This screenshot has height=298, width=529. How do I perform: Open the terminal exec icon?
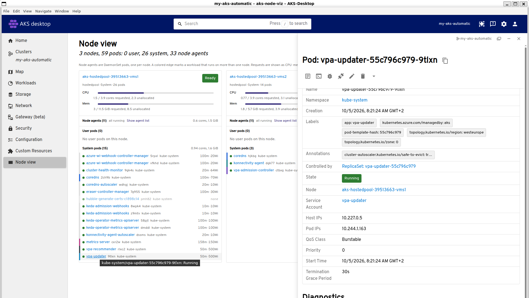pos(319,76)
